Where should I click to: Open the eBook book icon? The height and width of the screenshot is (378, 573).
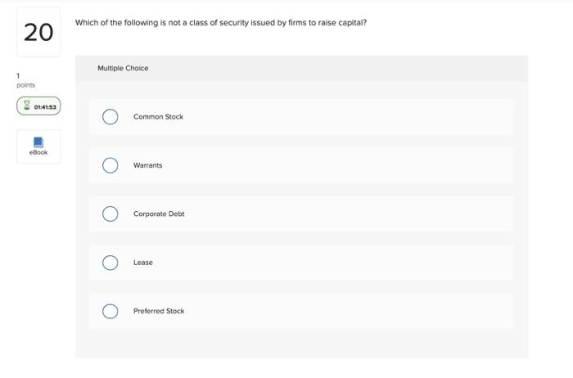pyautogui.click(x=38, y=142)
